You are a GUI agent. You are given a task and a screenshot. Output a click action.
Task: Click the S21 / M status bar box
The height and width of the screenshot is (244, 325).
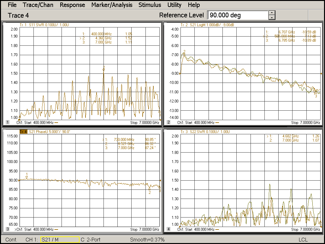tap(60, 240)
